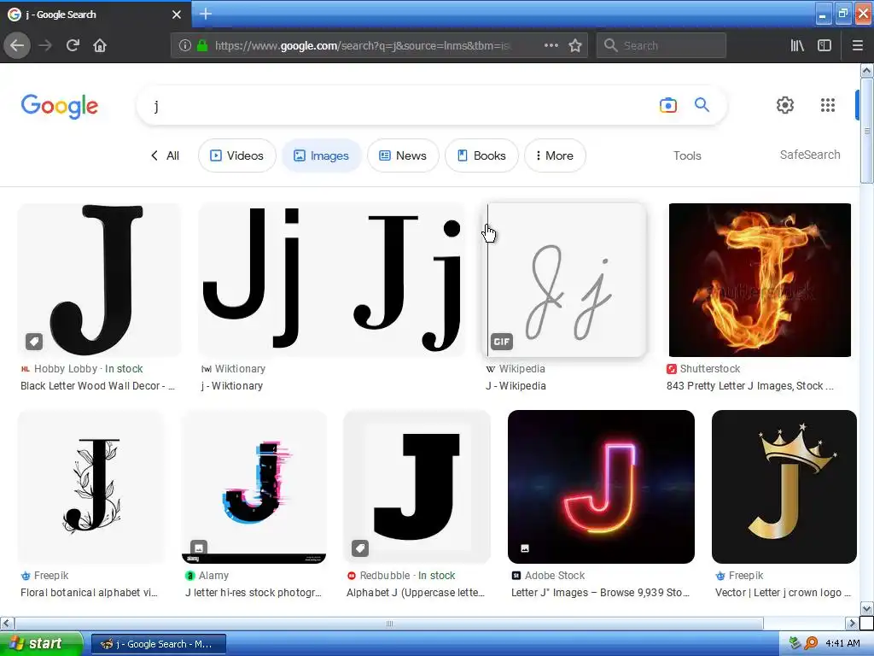Open 'Vector | Letter j crown logo' link
The width and height of the screenshot is (874, 656).
click(784, 593)
